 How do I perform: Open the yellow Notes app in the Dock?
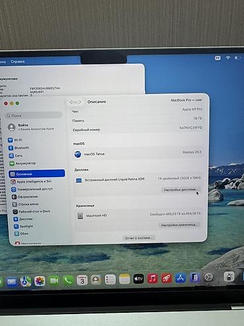(125, 279)
